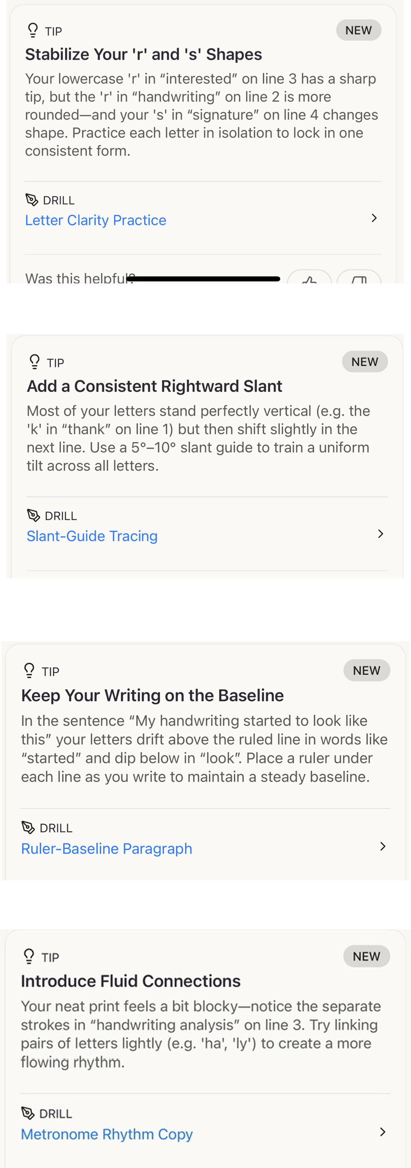Click the lightbulb icon on the Baseline tip
This screenshot has height=1168, width=411.
[x=29, y=671]
